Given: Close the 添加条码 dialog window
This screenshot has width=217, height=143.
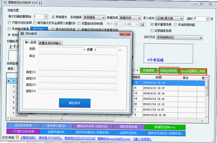Looking at the screenshot, I should tap(125, 34).
